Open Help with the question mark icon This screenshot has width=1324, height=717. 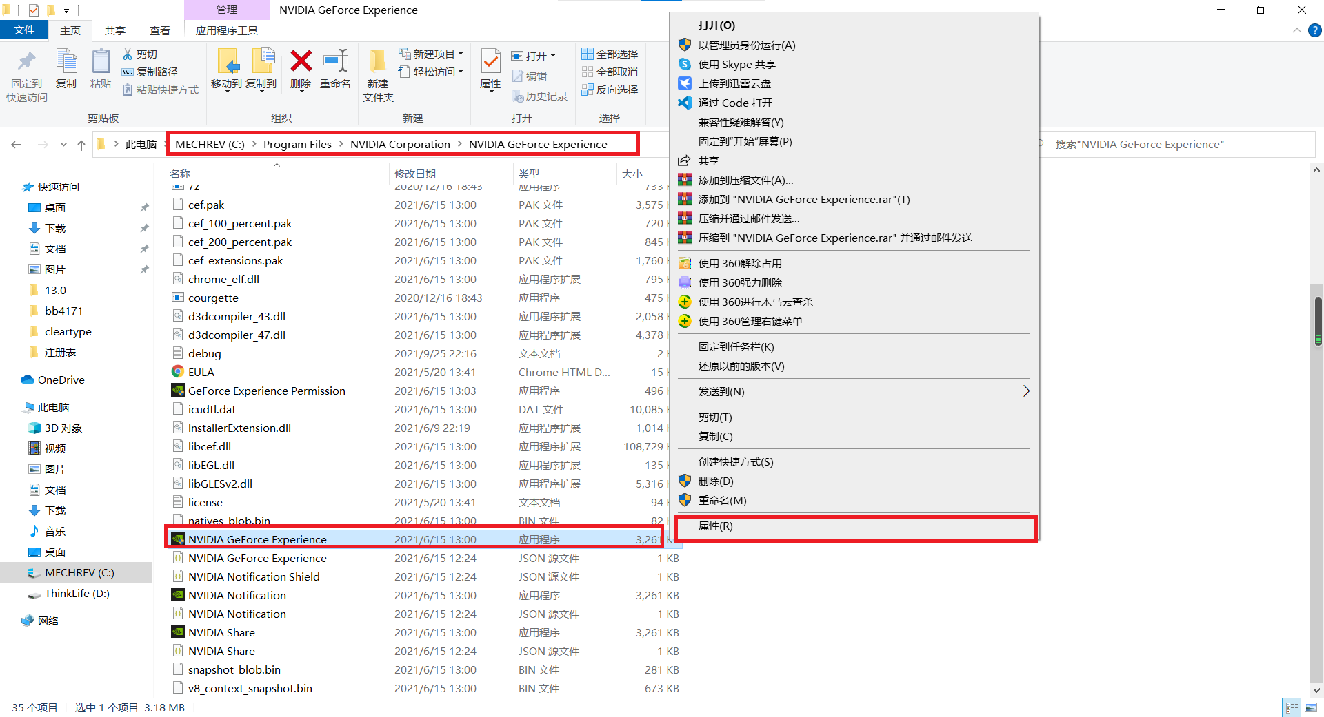tap(1314, 30)
